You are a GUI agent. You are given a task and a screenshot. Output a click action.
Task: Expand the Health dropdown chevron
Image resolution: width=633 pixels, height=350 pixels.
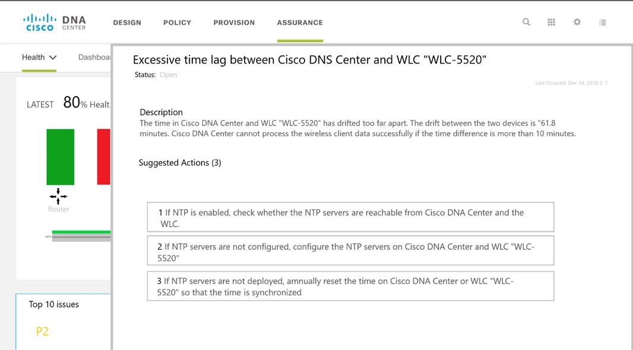pyautogui.click(x=52, y=58)
